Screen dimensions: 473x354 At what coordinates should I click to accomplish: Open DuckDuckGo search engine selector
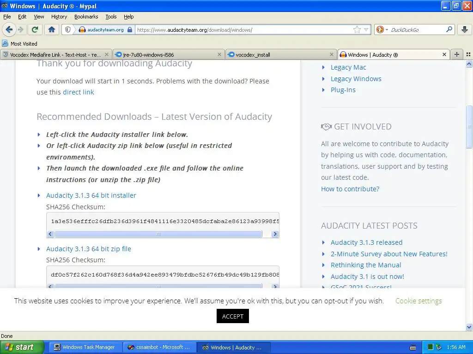coord(382,29)
